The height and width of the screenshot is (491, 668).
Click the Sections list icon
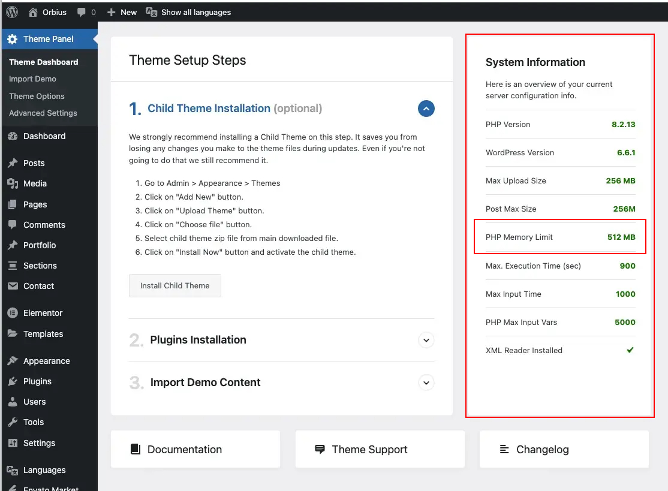point(13,266)
